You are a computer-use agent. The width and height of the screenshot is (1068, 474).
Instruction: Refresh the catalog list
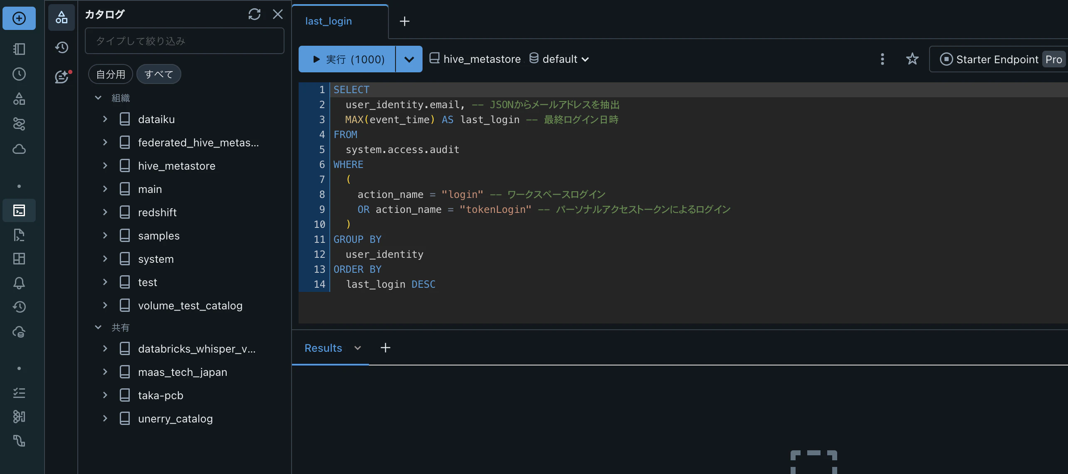255,14
